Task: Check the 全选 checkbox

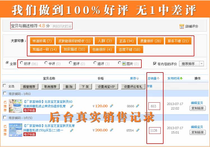Action: tap(4, 86)
